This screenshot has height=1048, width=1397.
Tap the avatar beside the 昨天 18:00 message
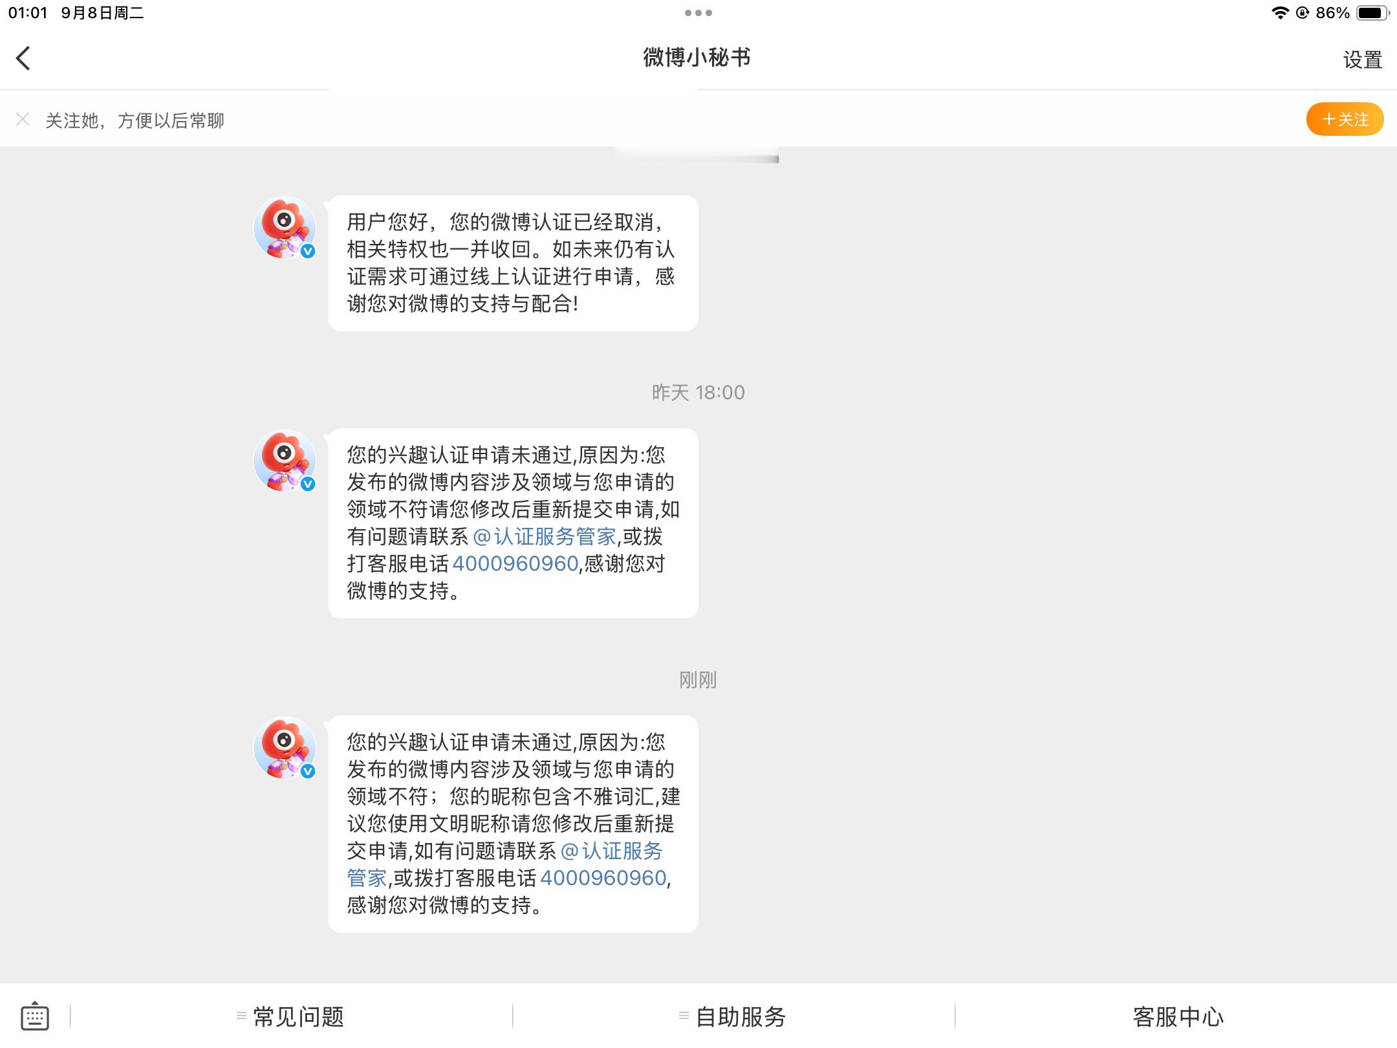point(285,461)
